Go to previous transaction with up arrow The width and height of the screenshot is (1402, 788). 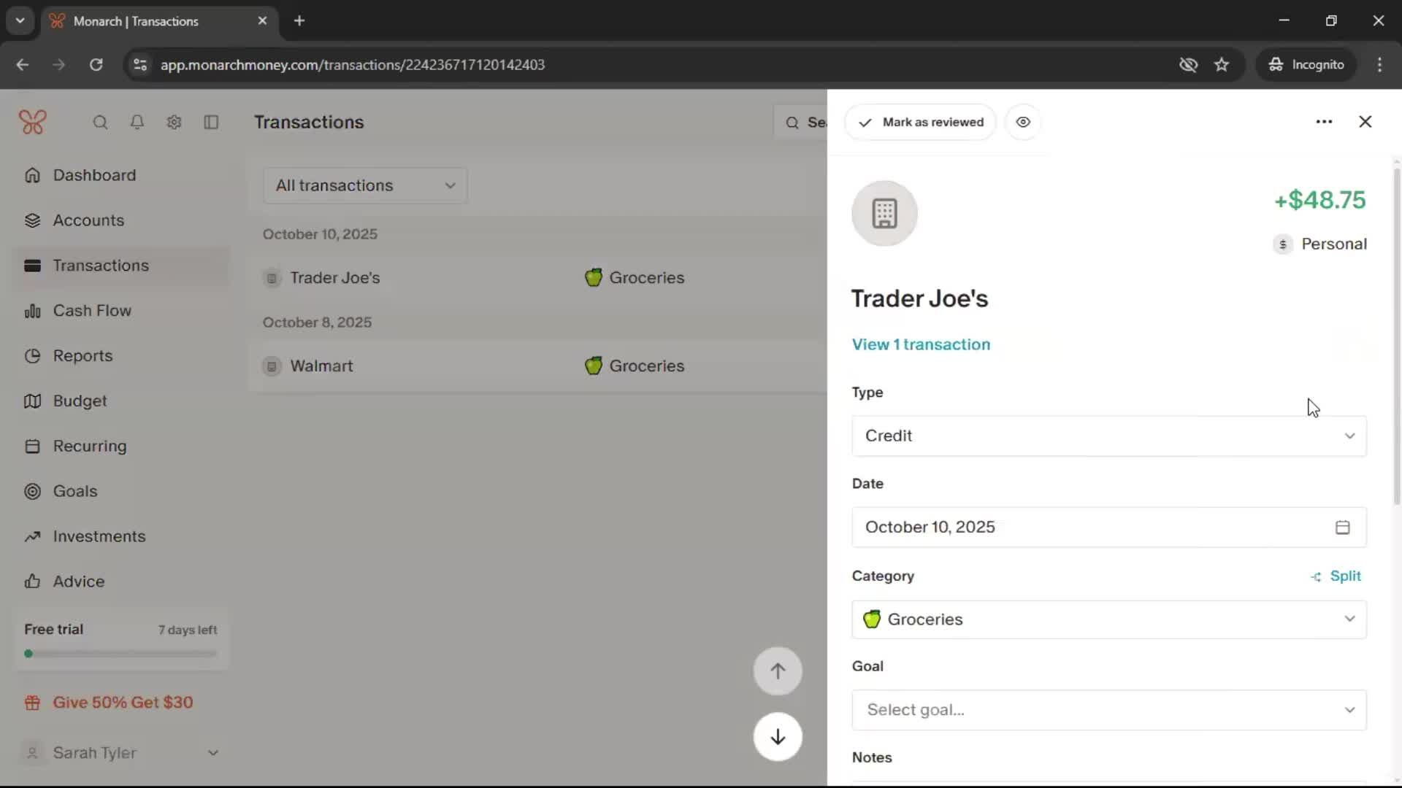pyautogui.click(x=778, y=671)
